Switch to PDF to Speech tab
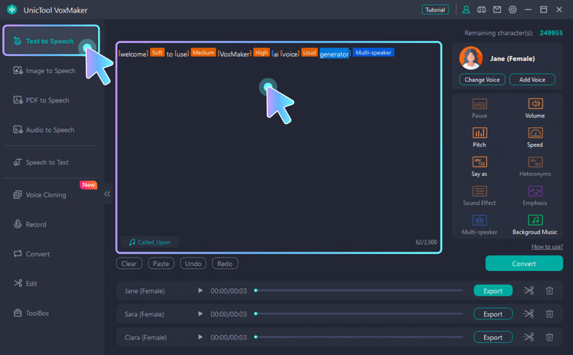 coord(47,100)
